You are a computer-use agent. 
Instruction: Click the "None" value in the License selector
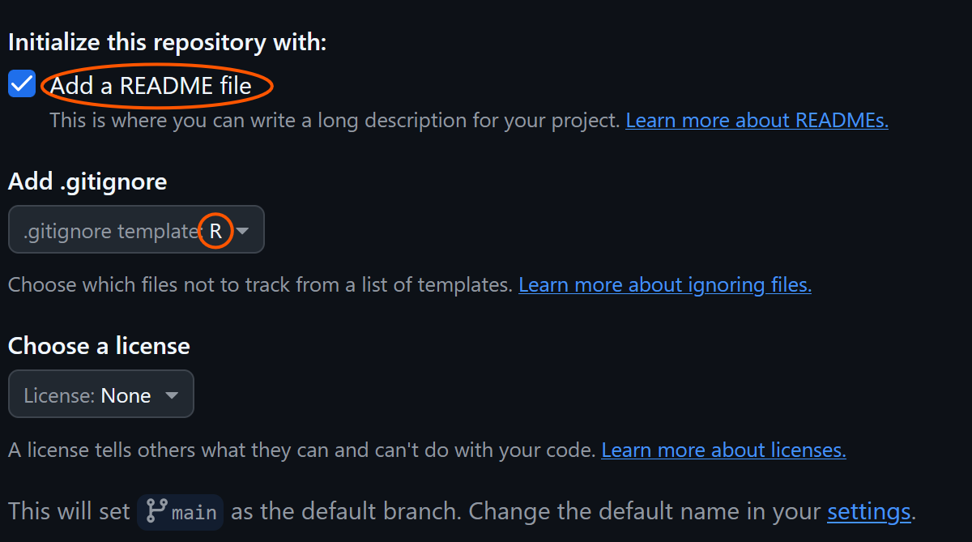pos(126,395)
